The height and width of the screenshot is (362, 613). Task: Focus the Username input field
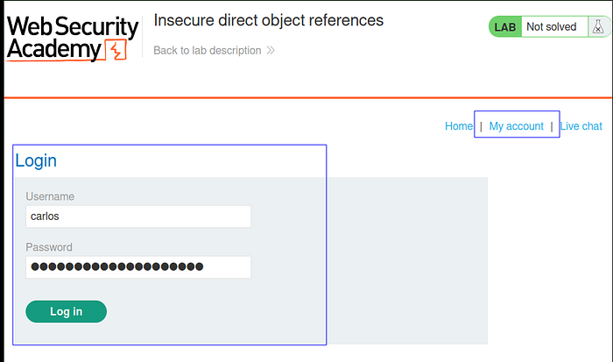(x=138, y=216)
